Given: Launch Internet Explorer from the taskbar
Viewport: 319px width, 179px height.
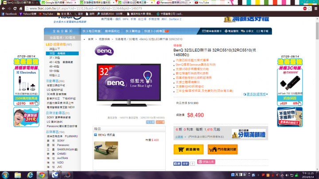Looking at the screenshot, I should tap(30, 175).
